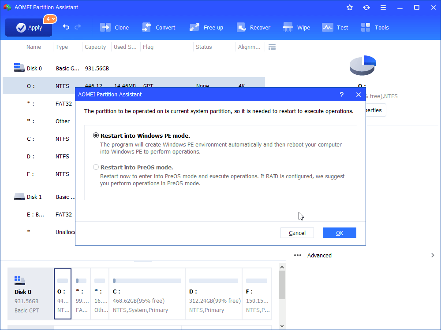The width and height of the screenshot is (441, 330).
Task: Open the Test tool
Action: pyautogui.click(x=335, y=27)
